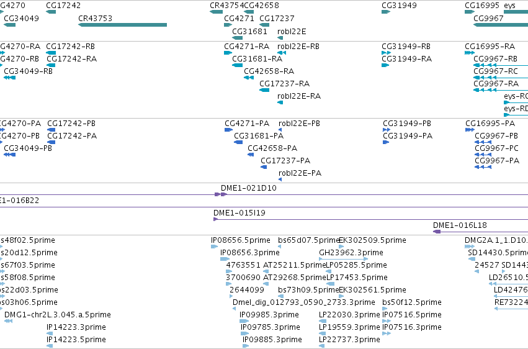
Task: Open EST IP09885.3prime
Action: (272, 340)
